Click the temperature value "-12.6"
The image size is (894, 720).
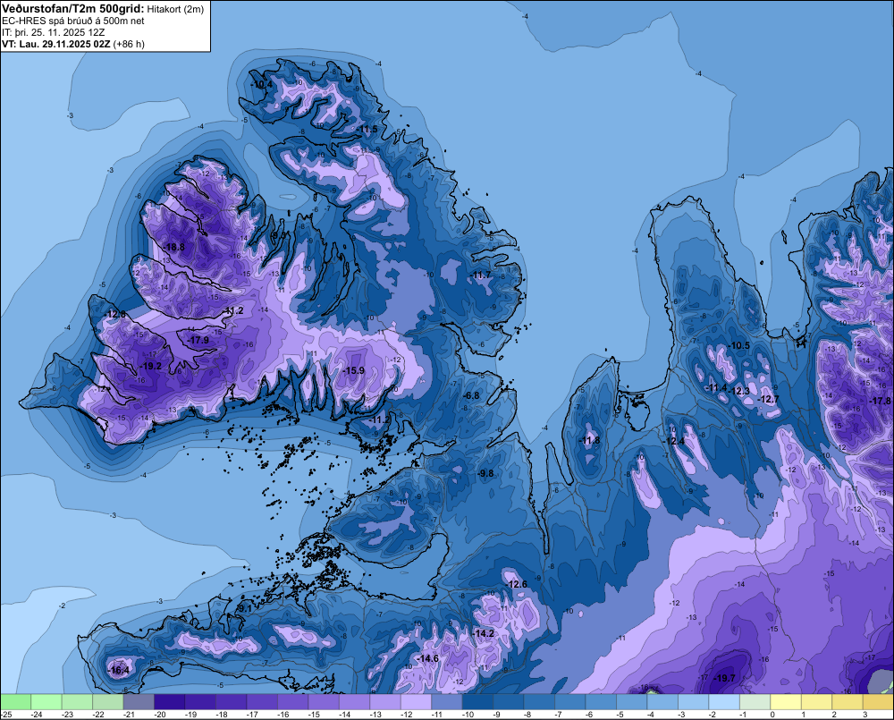pos(518,584)
